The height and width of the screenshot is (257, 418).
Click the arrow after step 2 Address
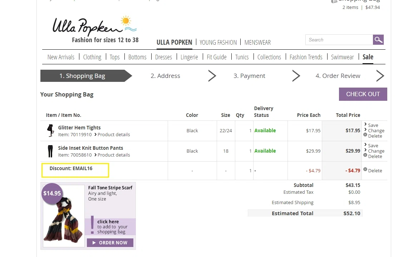point(212,76)
